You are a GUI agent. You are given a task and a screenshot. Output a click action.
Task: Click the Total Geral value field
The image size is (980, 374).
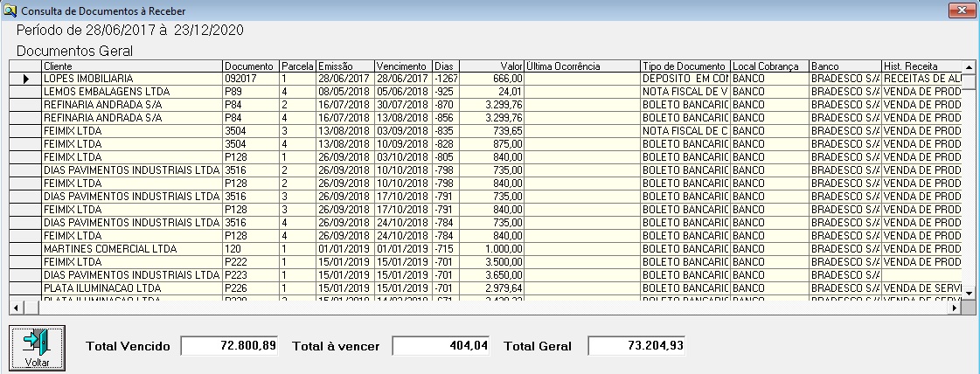point(636,346)
